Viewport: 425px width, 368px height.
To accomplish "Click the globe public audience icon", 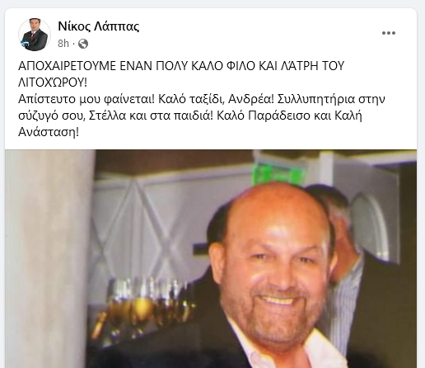I will (x=83, y=44).
